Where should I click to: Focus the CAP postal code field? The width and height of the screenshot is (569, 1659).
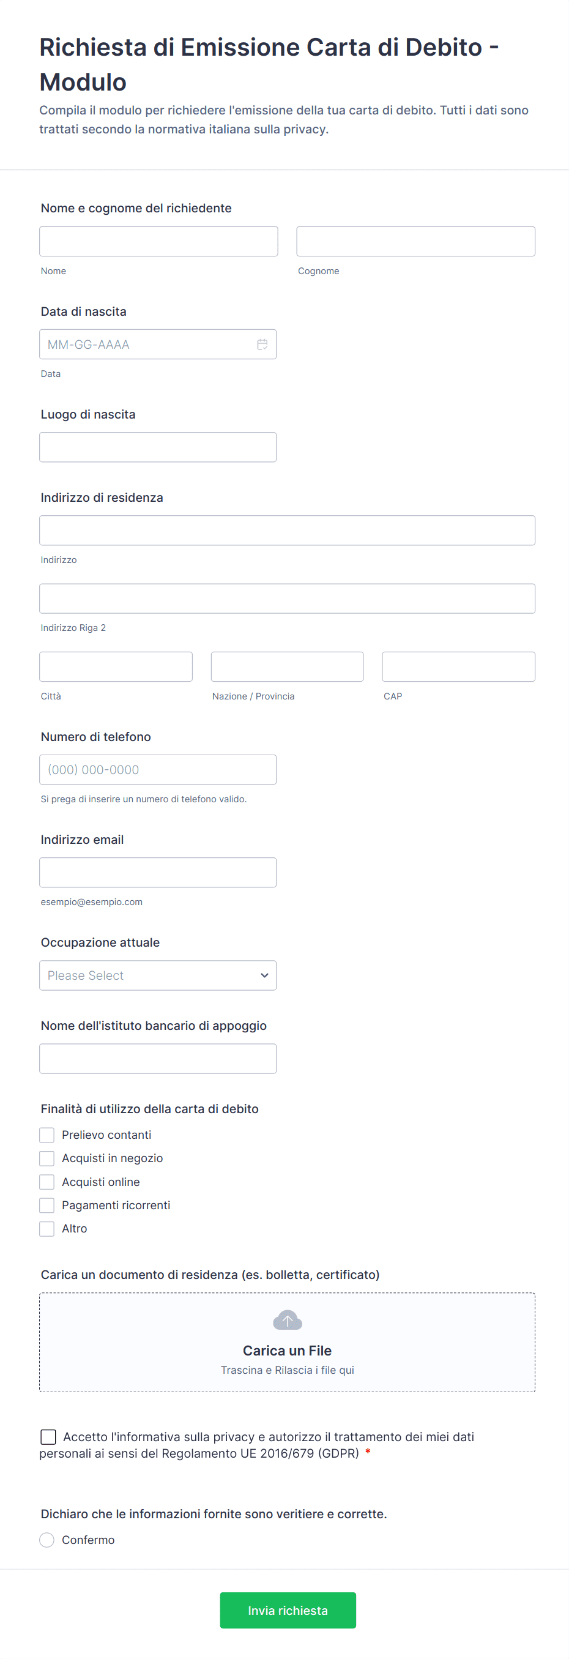[458, 666]
